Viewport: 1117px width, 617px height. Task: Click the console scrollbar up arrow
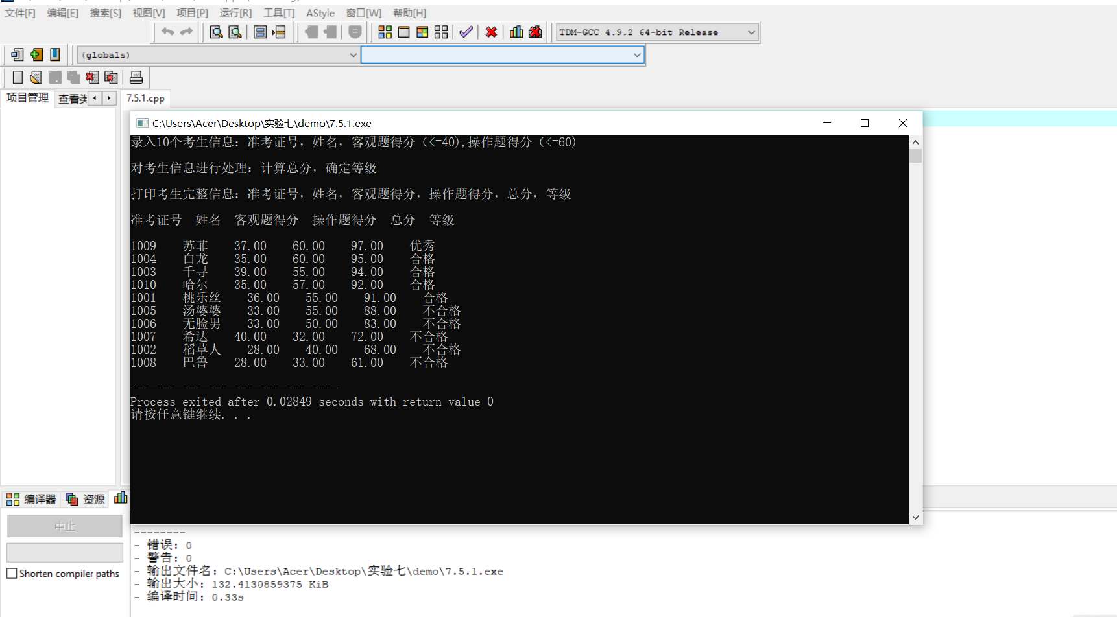point(915,142)
